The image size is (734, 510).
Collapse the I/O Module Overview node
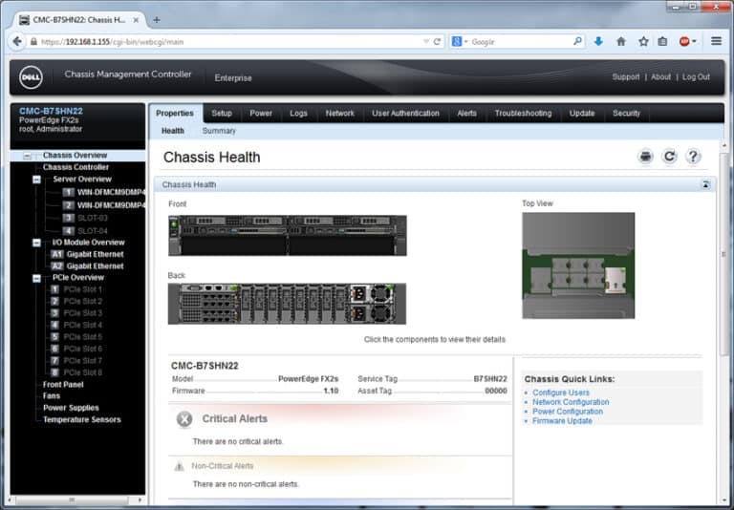pos(36,243)
